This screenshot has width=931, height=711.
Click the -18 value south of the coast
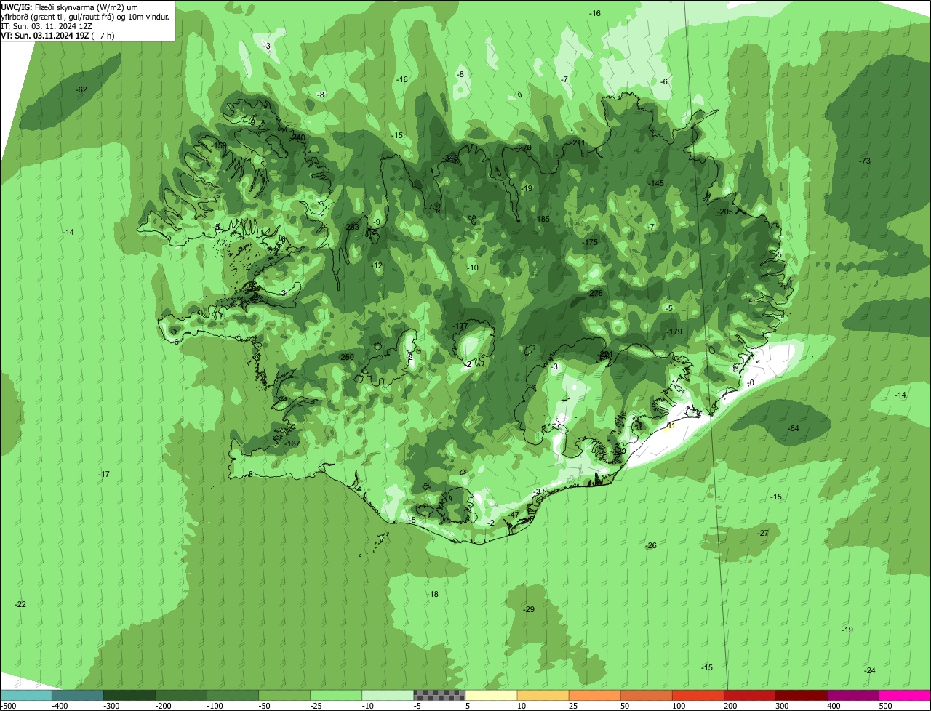(x=433, y=594)
